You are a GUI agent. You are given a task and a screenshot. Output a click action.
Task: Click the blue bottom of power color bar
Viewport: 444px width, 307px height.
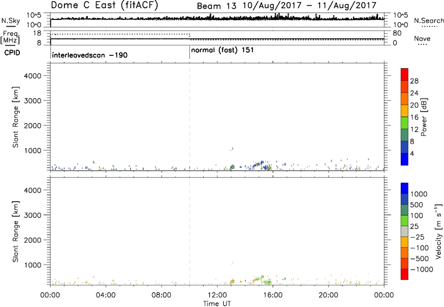405,159
